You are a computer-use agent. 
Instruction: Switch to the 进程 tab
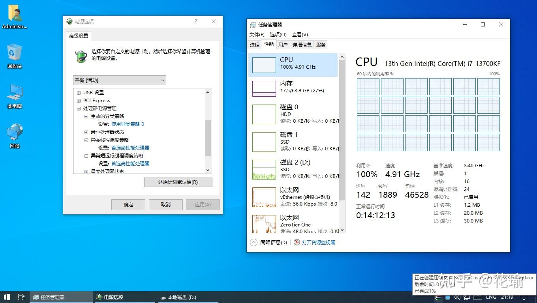[x=255, y=45]
